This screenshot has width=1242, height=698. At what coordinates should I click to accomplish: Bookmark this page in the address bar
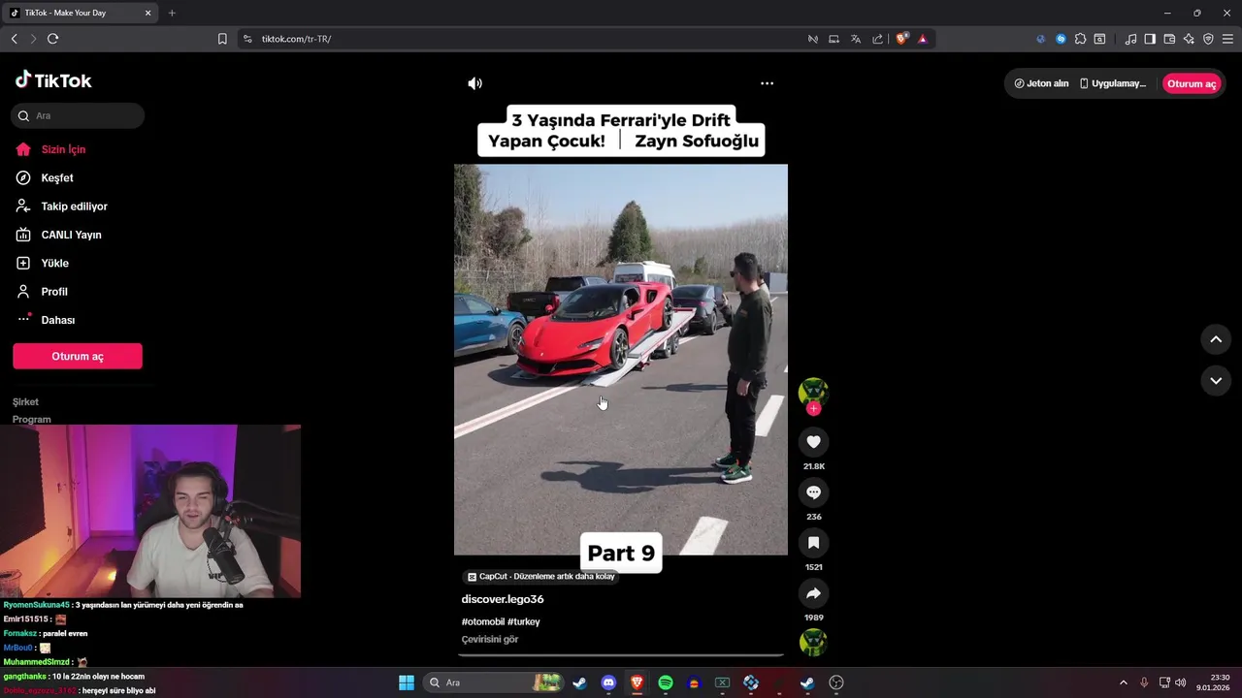[x=222, y=39]
